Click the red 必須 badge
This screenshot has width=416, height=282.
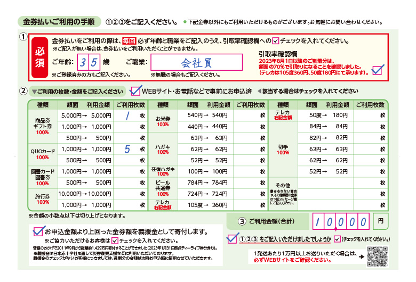pos(40,57)
